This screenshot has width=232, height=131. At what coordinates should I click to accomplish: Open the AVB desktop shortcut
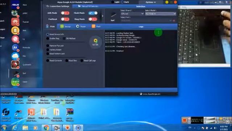click(18, 112)
